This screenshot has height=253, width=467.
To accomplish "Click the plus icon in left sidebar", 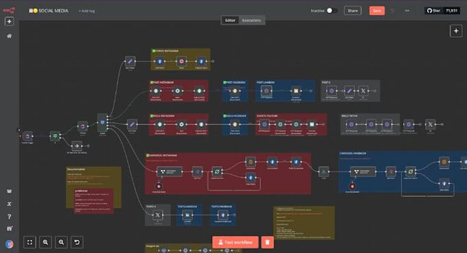I will pyautogui.click(x=9, y=21).
